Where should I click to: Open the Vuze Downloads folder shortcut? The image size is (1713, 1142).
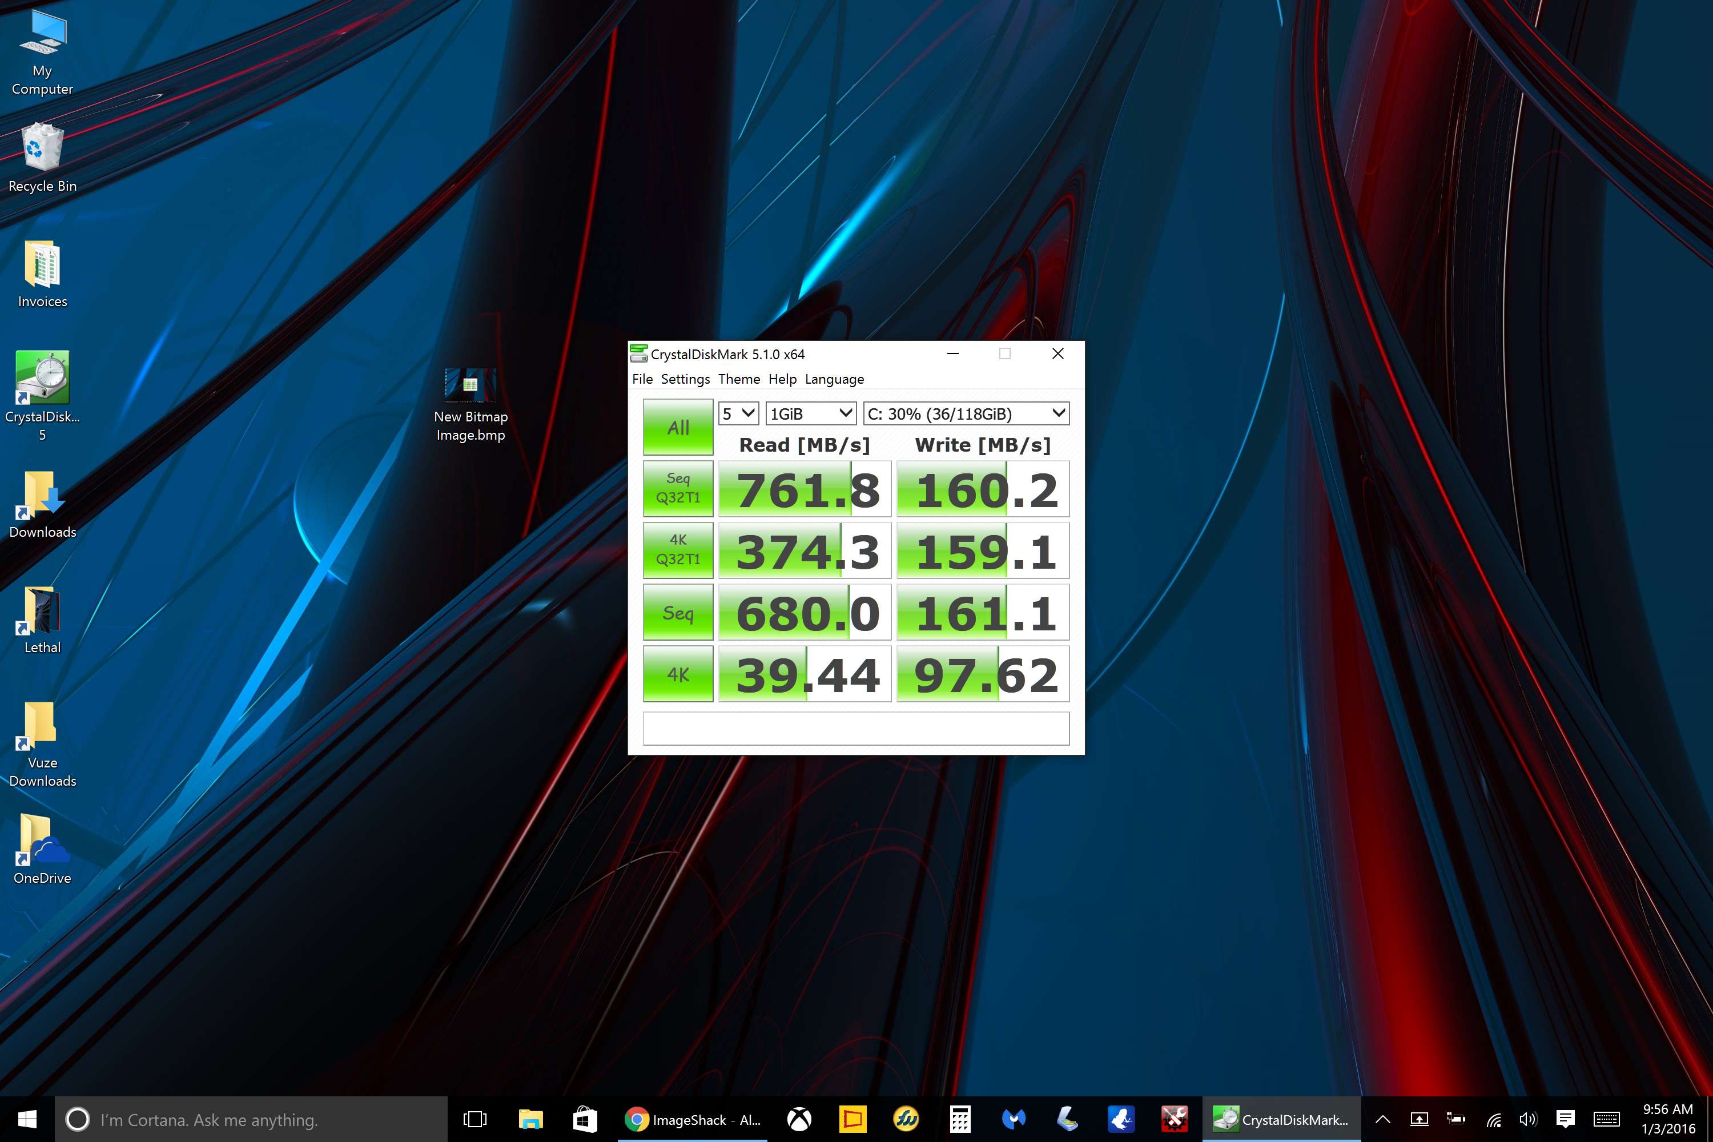pos(42,745)
